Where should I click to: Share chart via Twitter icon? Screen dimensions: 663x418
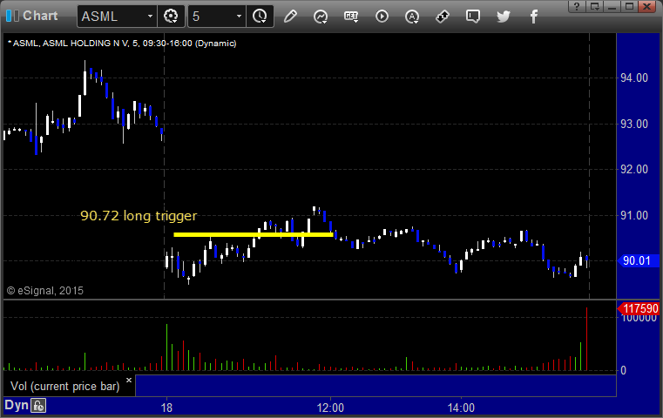504,17
